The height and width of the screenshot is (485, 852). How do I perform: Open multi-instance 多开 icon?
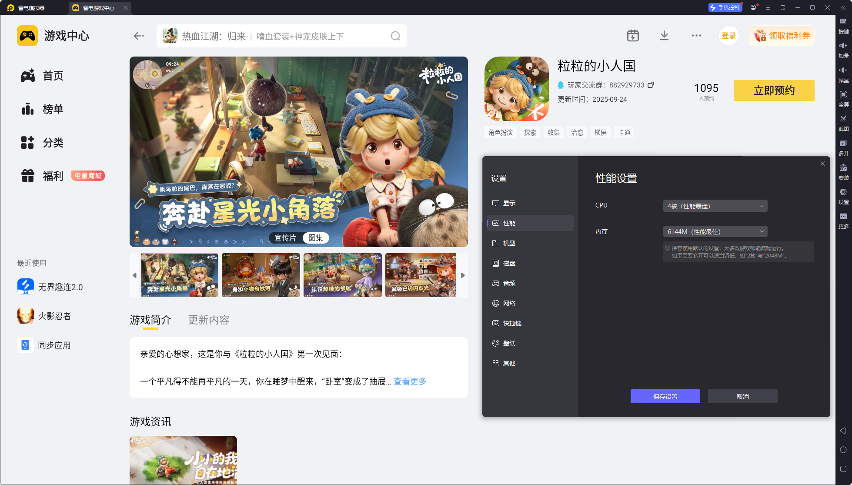(843, 144)
